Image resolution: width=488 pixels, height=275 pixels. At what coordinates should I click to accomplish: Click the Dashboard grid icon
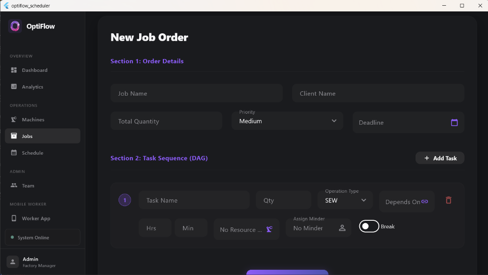pyautogui.click(x=14, y=70)
